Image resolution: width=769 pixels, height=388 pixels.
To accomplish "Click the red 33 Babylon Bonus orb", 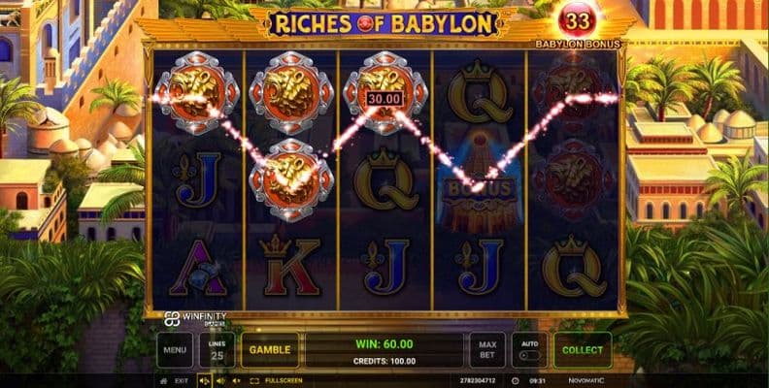I will pyautogui.click(x=578, y=20).
